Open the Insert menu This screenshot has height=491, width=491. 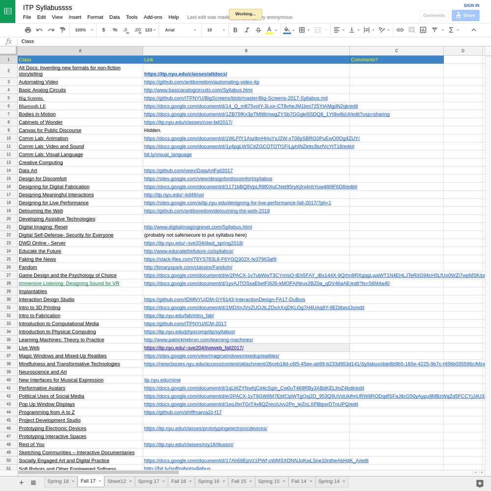coord(75,17)
